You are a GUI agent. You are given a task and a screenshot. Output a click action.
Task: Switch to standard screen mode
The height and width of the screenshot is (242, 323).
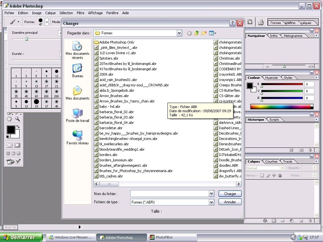[8, 153]
